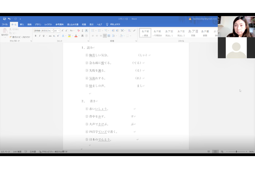Screen dimensions: 255x169
Task: Open the 挿入 (Insert) ribbon tab
Action: (x=22, y=25)
